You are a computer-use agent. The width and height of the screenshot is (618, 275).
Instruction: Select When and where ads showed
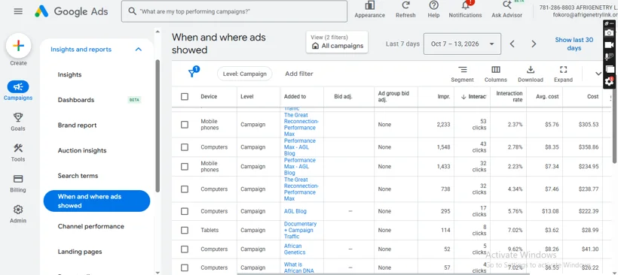(x=96, y=201)
